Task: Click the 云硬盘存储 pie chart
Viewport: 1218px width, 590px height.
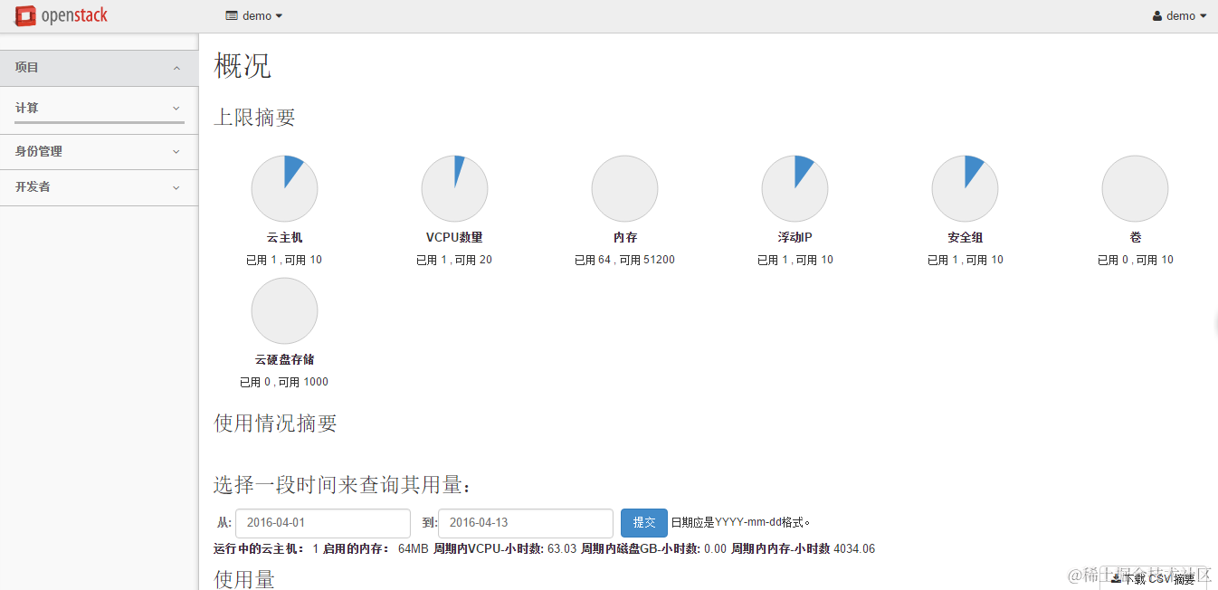Action: [x=284, y=310]
